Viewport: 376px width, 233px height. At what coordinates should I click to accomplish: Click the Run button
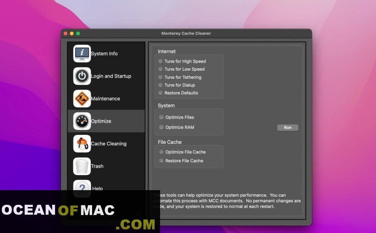click(288, 127)
